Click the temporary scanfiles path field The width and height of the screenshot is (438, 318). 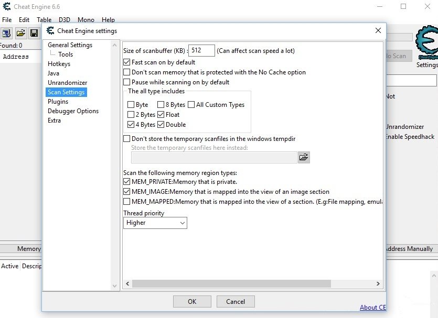point(214,158)
